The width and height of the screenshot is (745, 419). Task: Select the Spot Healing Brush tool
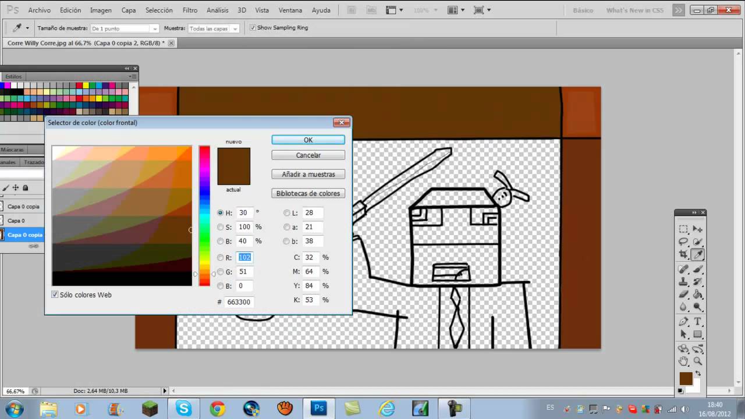[684, 269]
